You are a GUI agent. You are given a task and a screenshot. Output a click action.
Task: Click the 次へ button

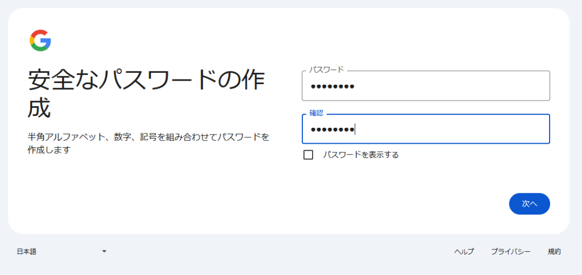(529, 203)
